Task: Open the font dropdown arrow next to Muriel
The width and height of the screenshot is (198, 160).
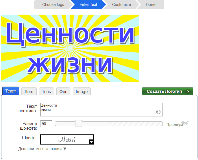Action: [91, 142]
